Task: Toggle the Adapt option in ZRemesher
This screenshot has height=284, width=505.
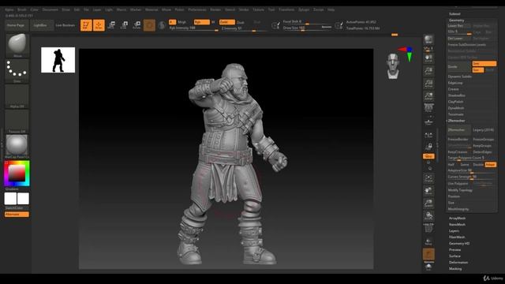Action: (x=491, y=165)
